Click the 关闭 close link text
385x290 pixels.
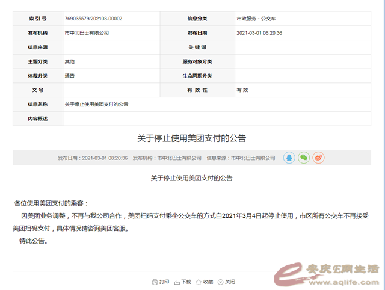pos(230,282)
